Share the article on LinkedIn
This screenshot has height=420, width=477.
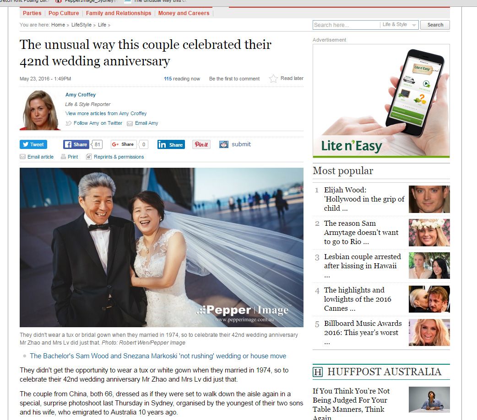[x=171, y=144]
